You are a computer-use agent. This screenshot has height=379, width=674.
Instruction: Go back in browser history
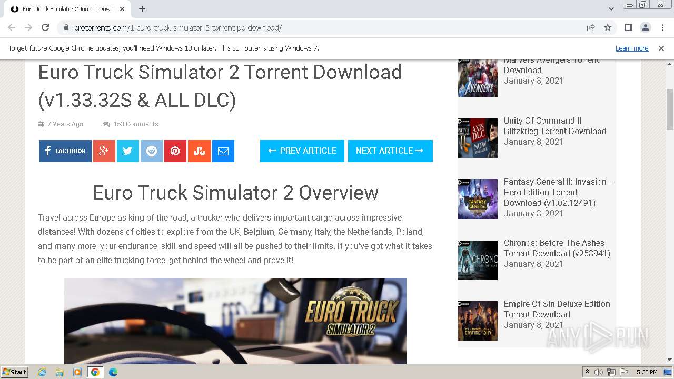pos(12,27)
